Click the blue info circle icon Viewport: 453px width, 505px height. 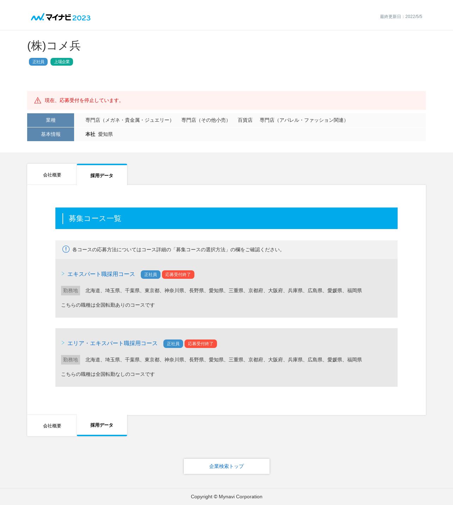coord(66,249)
